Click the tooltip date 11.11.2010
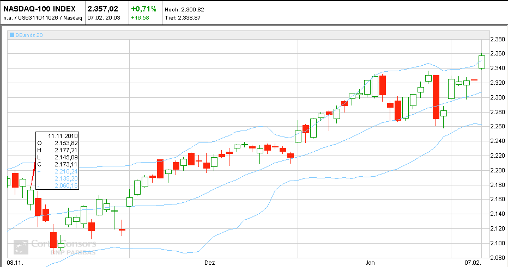The height and width of the screenshot is (267, 508). point(63,136)
